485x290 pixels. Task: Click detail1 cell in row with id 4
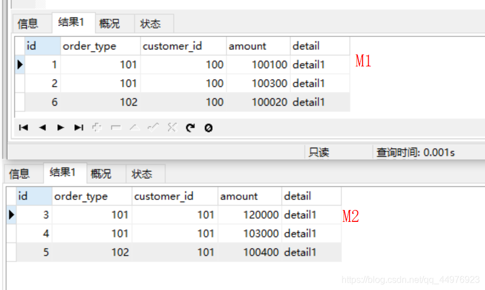pos(311,233)
